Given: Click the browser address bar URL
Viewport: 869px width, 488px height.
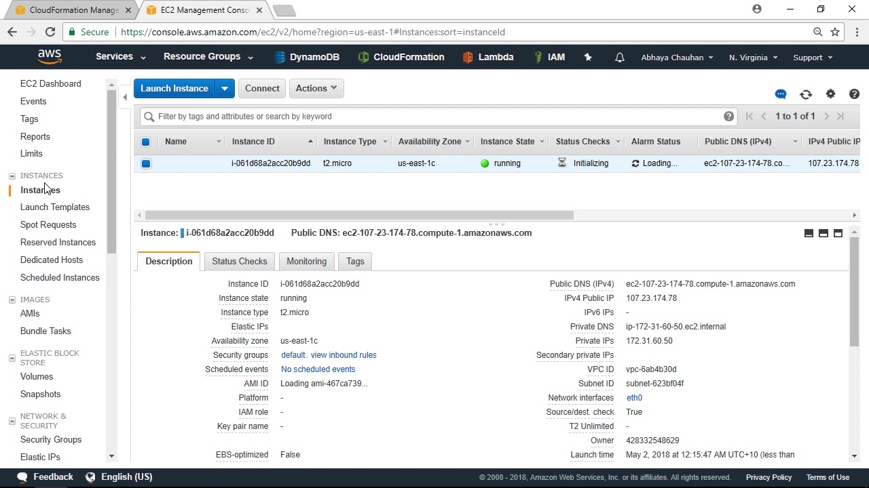Looking at the screenshot, I should coord(313,32).
